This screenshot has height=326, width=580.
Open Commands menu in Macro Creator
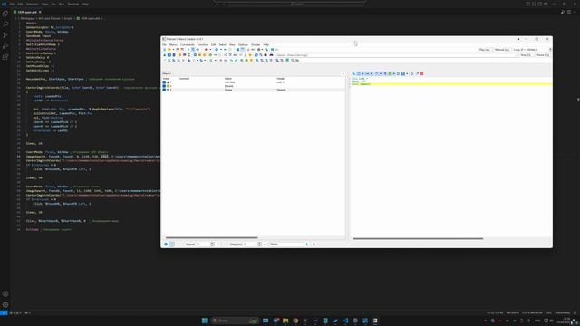click(x=188, y=44)
